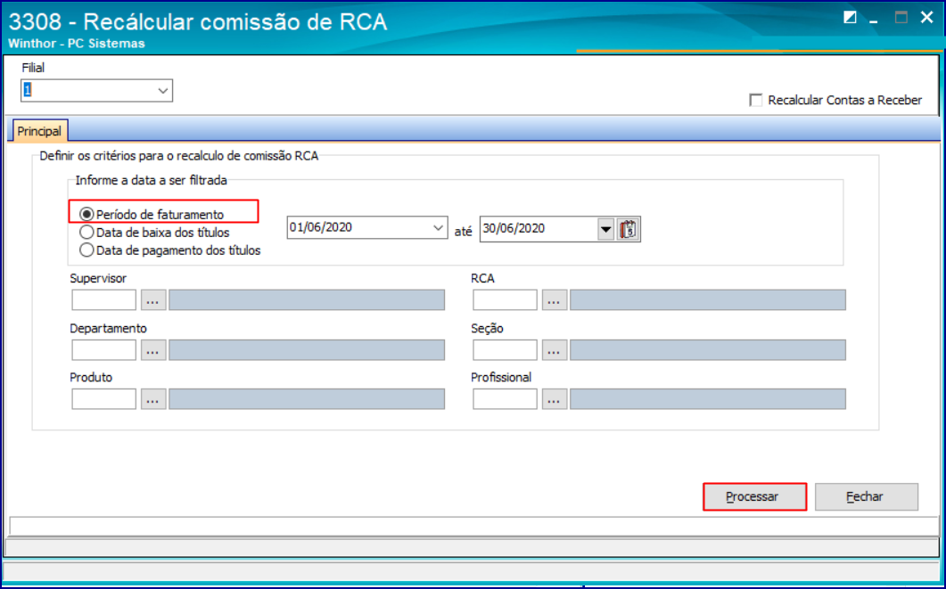The width and height of the screenshot is (946, 589).
Task: Open Profissional lookup ellipsis button
Action: [x=555, y=398]
